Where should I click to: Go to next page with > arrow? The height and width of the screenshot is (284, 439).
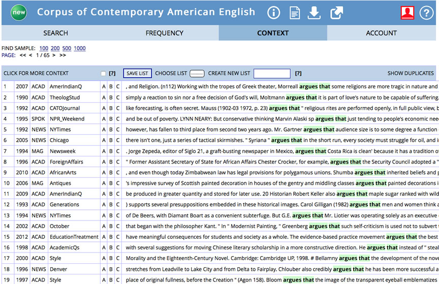pos(54,55)
